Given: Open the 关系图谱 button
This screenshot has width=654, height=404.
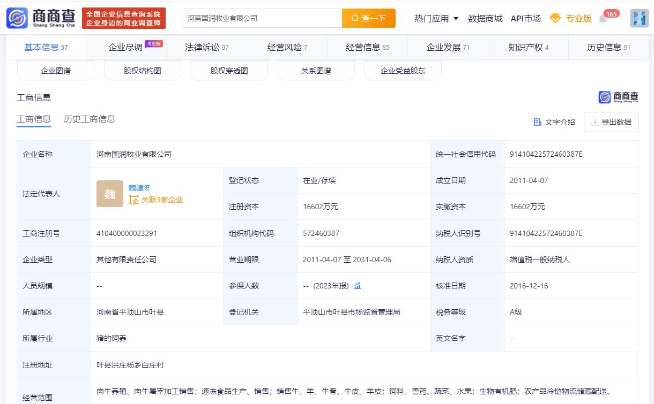Looking at the screenshot, I should pyautogui.click(x=316, y=71).
